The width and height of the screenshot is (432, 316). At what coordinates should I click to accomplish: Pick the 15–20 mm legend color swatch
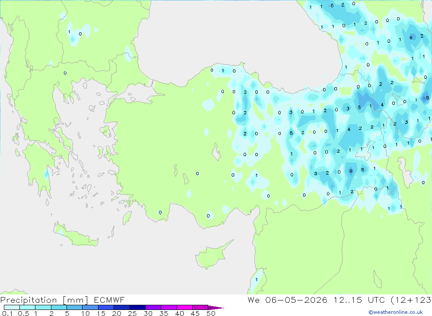coord(106,307)
